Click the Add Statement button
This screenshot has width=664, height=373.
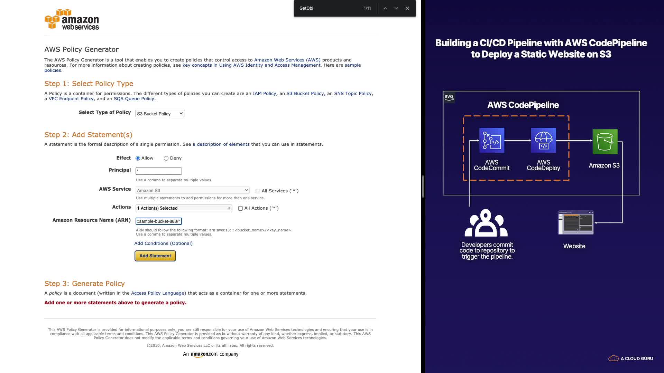(x=155, y=256)
